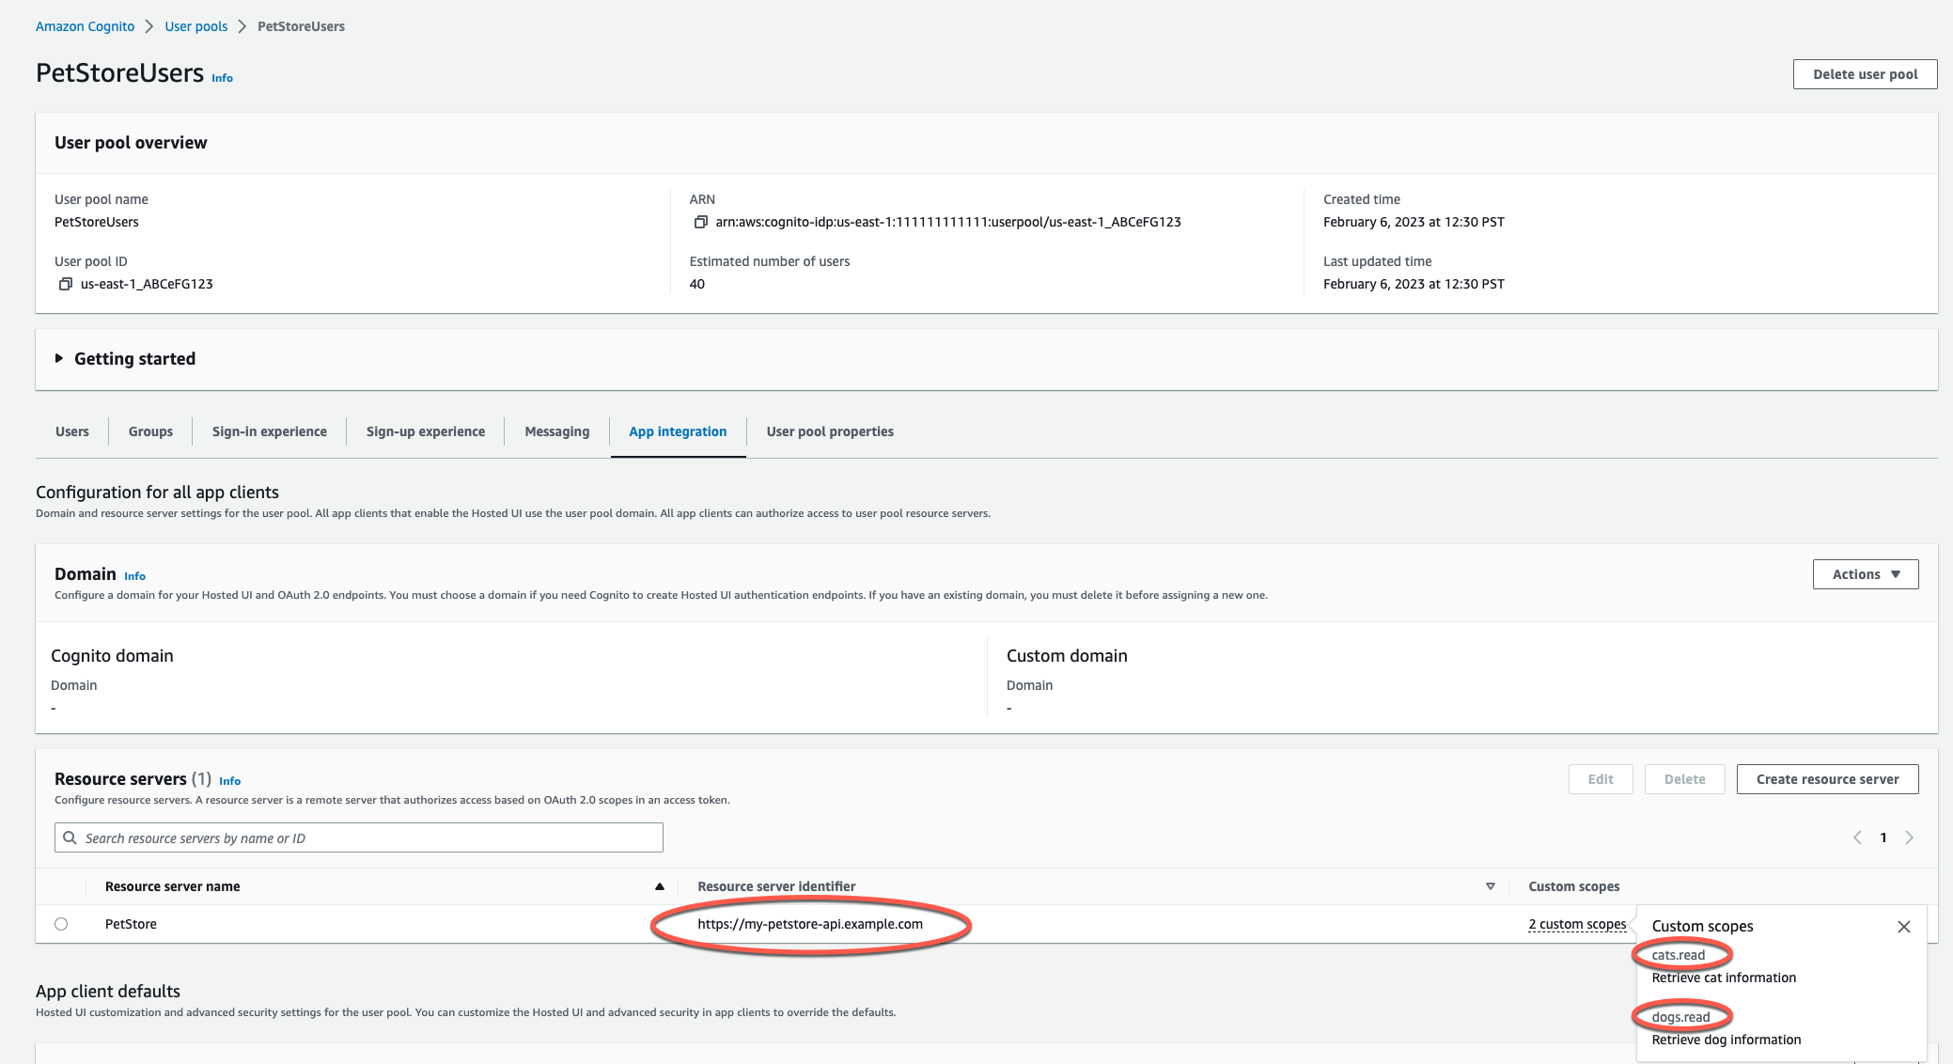Screen dimensions: 1953x1064
Task: Click the left pagination arrow for resource servers
Action: 1857,837
